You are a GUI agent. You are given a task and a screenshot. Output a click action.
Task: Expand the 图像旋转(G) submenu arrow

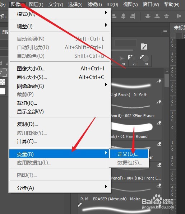click(x=106, y=85)
